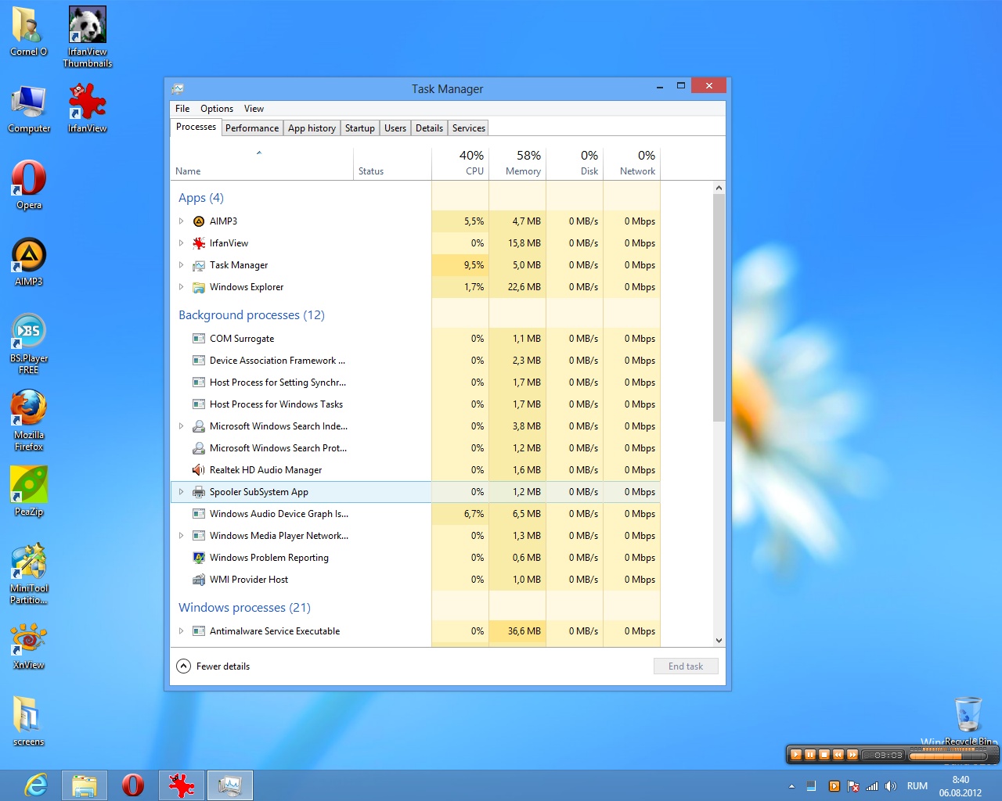Select the MiniTool Partition desktop icon
1002x801 pixels.
click(29, 573)
